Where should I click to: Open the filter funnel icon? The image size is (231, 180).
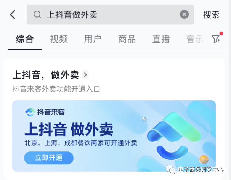[216, 39]
